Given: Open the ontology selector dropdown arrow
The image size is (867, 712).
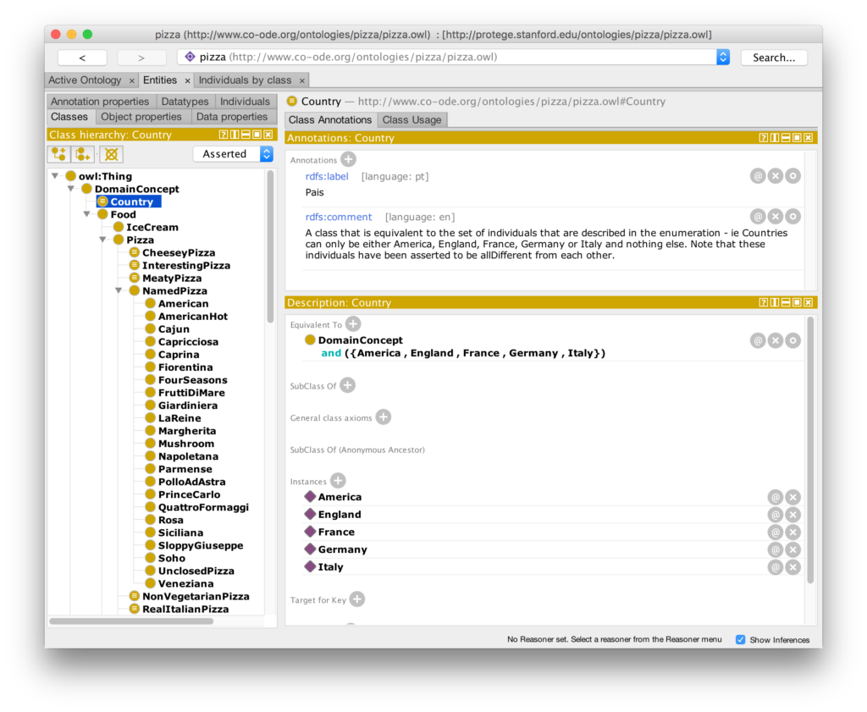Looking at the screenshot, I should coord(722,58).
